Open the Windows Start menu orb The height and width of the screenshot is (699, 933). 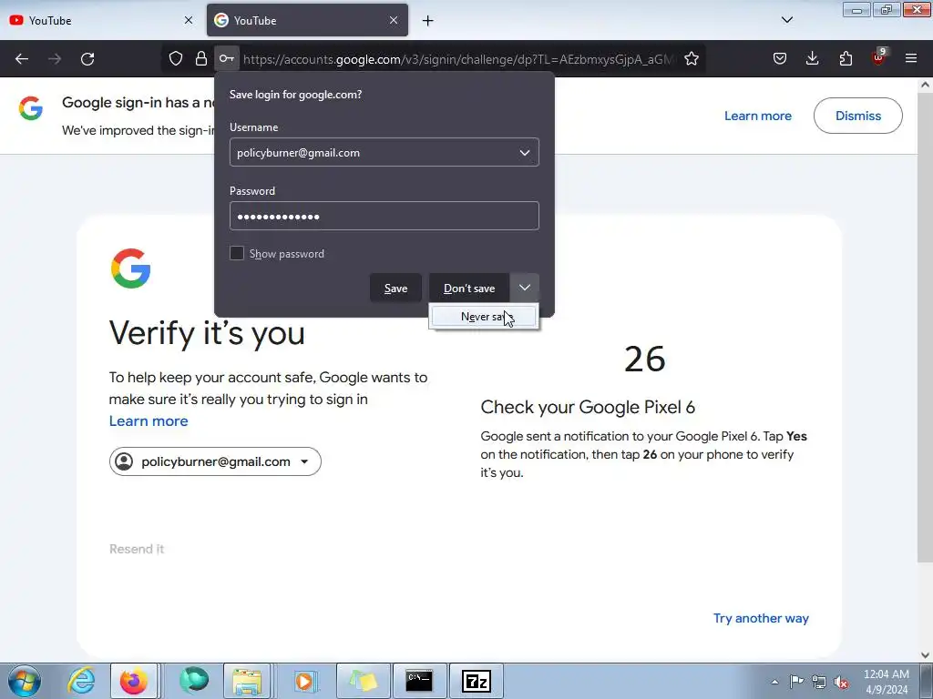[25, 681]
